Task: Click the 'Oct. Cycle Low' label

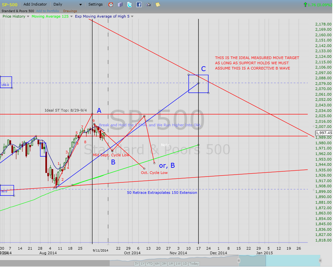Action: coord(154,173)
